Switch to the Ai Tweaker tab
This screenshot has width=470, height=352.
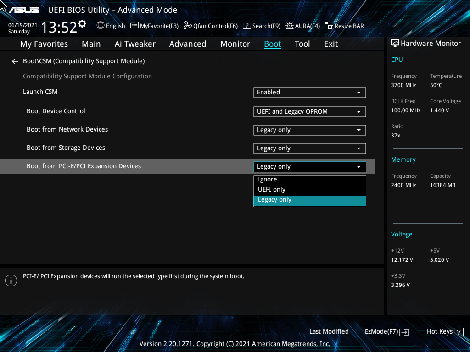135,44
